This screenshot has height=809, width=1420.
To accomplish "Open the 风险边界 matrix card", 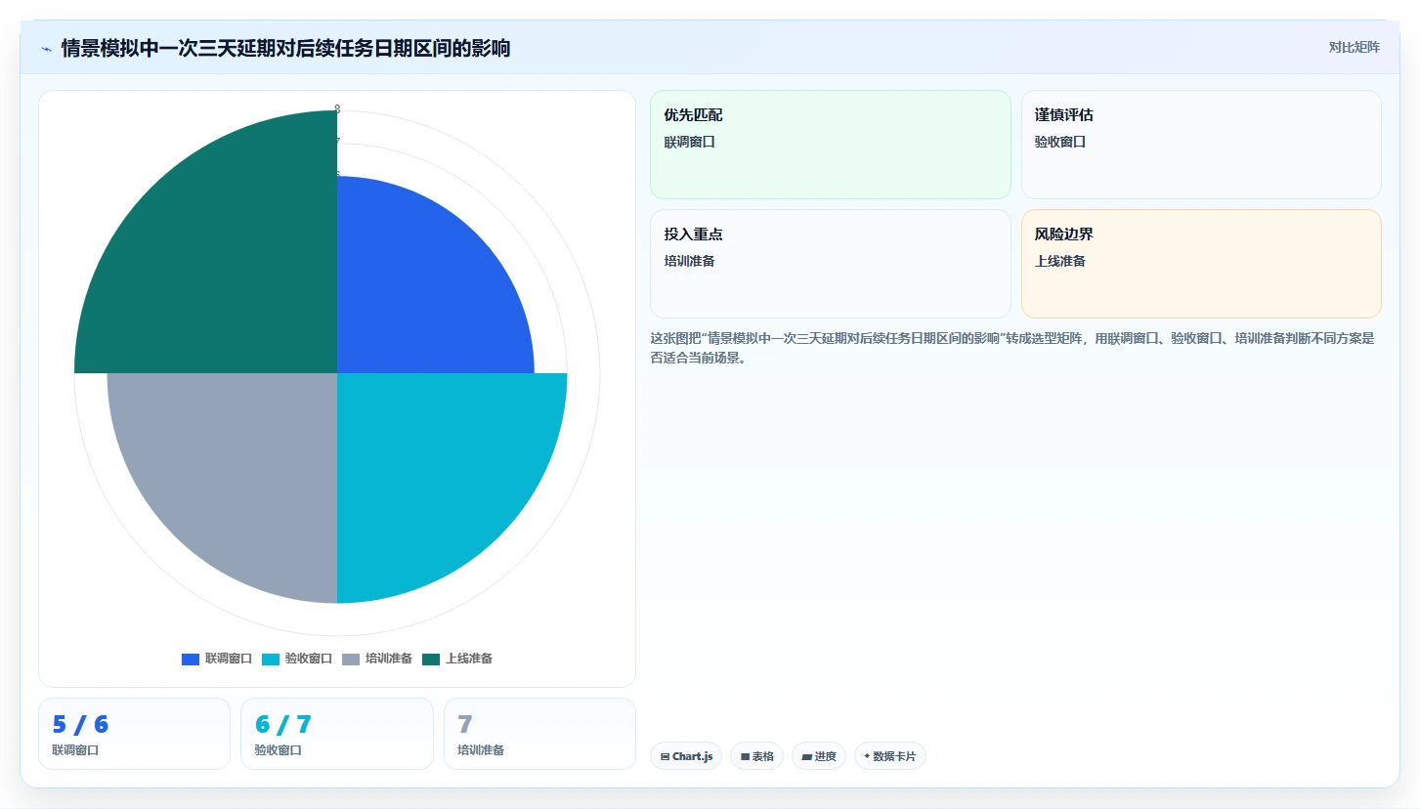I will 1201,264.
